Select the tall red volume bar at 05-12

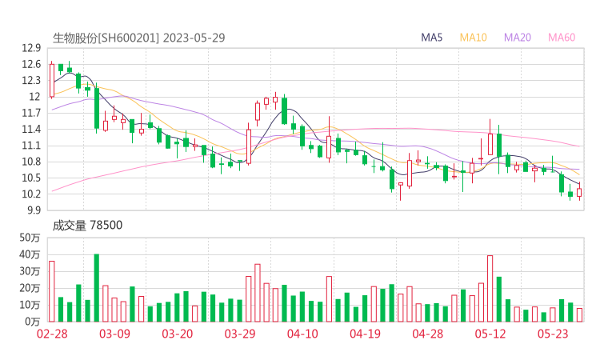(490, 289)
